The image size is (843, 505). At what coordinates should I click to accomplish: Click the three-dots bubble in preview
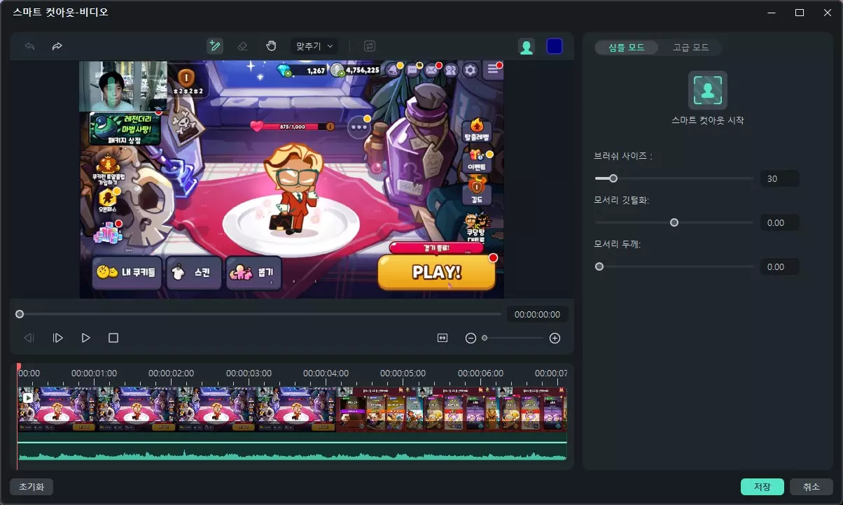360,127
